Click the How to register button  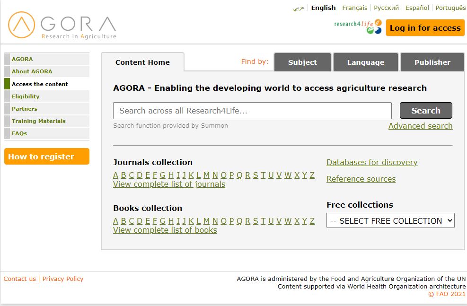(x=46, y=157)
